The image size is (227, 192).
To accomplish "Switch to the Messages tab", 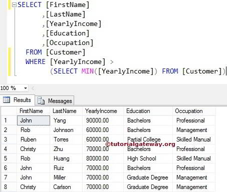I will coord(55,100).
